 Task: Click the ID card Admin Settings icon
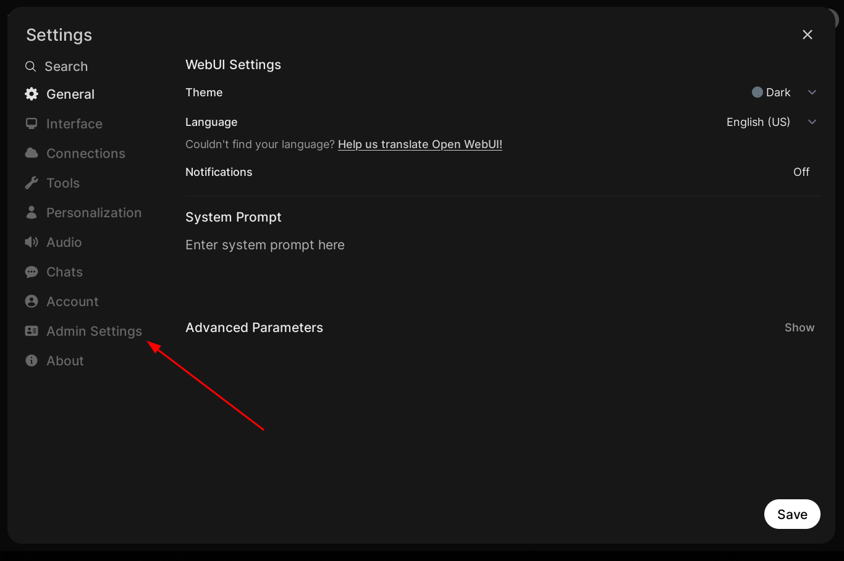tap(32, 331)
